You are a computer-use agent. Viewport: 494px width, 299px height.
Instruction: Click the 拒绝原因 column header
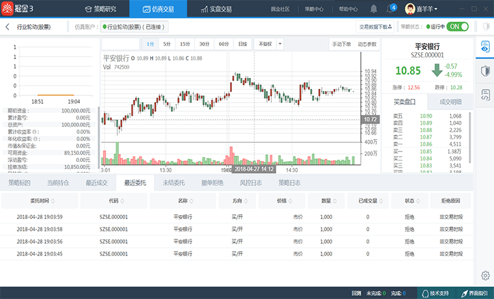click(450, 201)
